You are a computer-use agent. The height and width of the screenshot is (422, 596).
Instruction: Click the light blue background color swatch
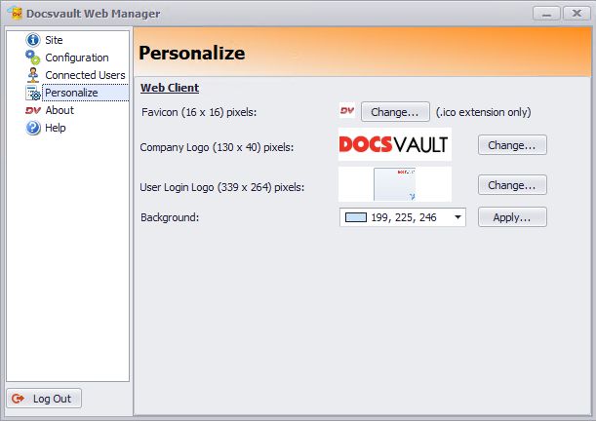(355, 217)
